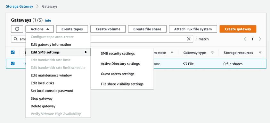
Task: Click the submenu arrow beside Edit SMB settings
Action: (86, 52)
